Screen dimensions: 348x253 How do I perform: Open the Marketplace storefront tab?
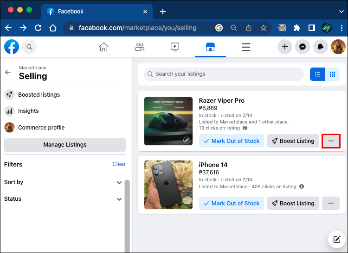(x=210, y=47)
